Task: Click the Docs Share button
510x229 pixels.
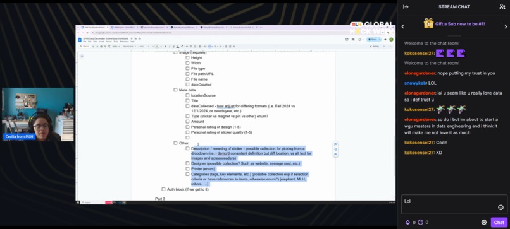Action: (x=373, y=40)
